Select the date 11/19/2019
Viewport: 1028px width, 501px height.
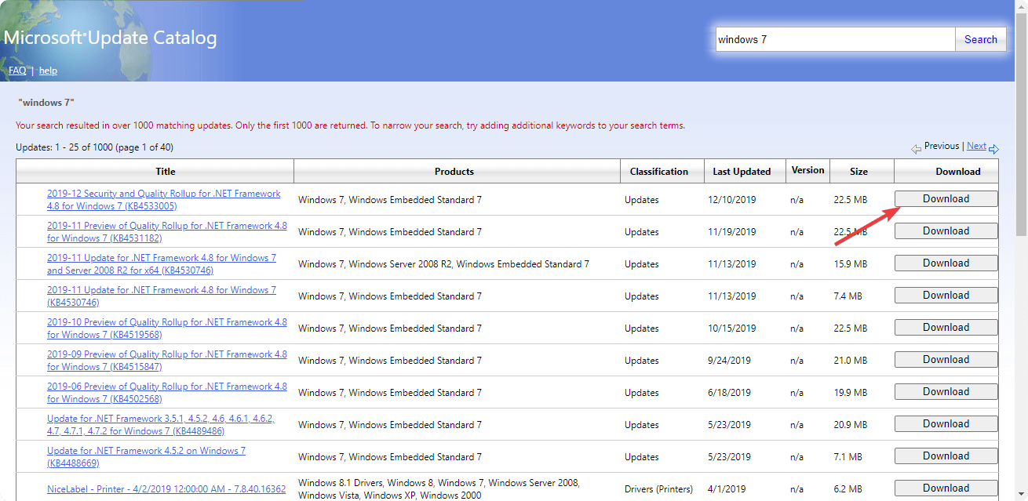[734, 232]
